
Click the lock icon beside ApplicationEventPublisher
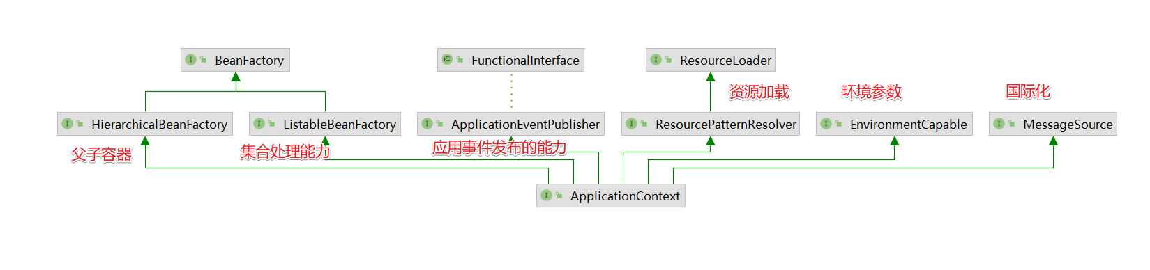click(x=439, y=124)
